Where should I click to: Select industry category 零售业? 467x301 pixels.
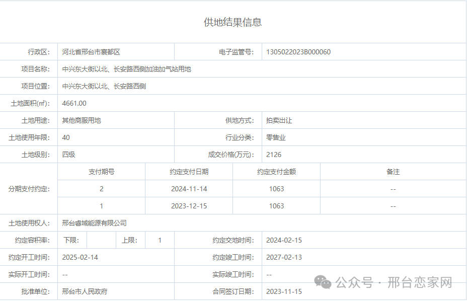tap(276, 138)
